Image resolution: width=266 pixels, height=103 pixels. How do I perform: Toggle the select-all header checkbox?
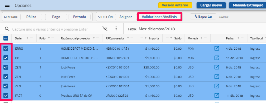(6, 38)
